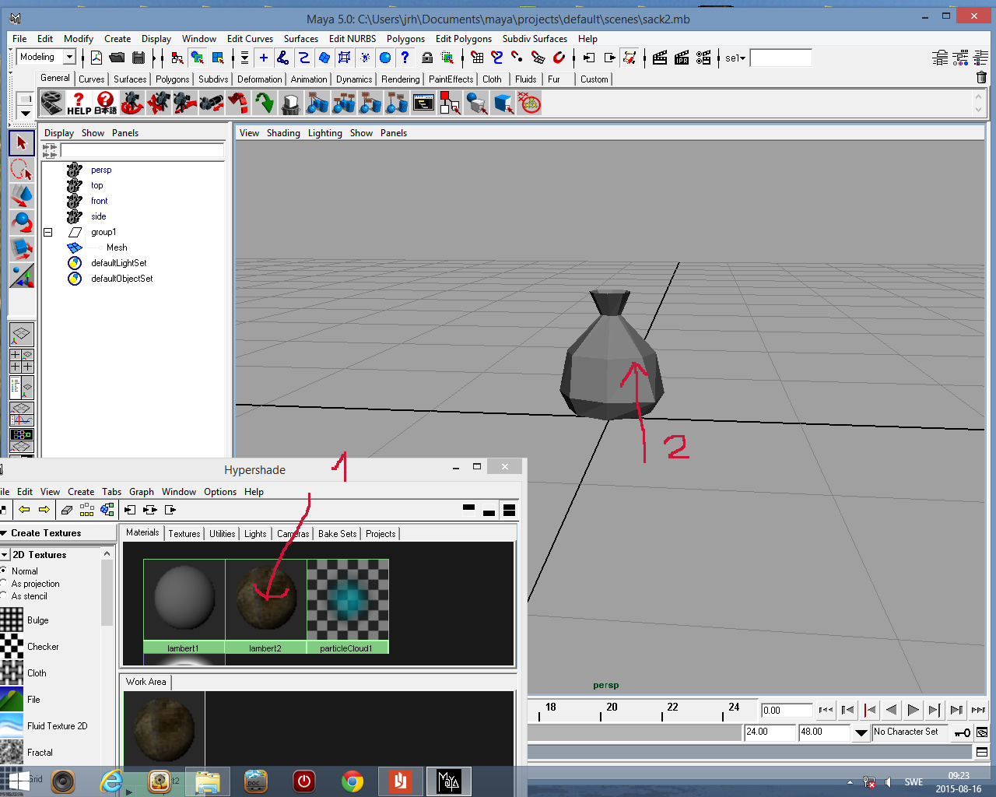Switch to four view layout

(22, 360)
